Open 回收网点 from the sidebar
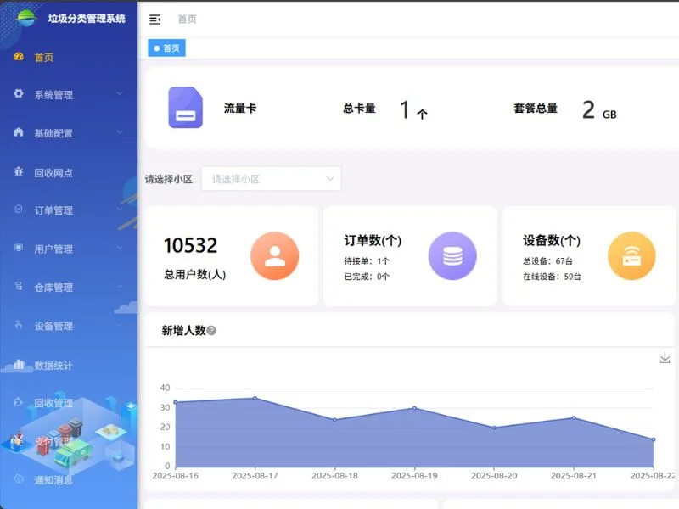679x509 pixels. 53,172
